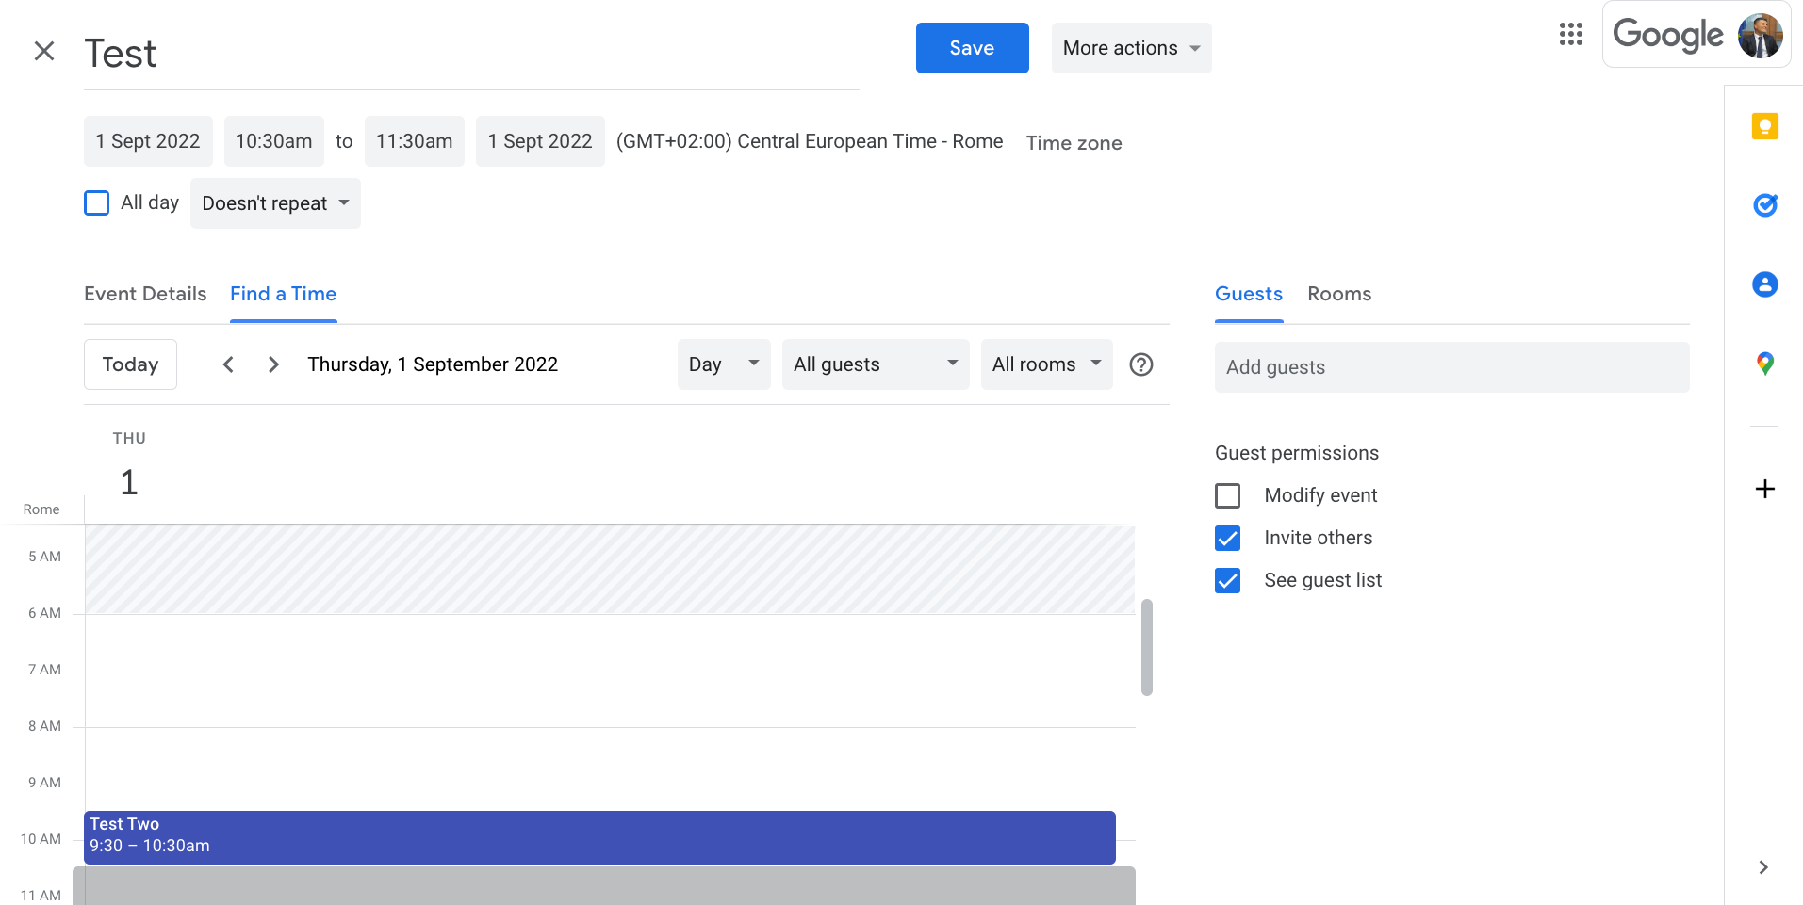The height and width of the screenshot is (905, 1803).
Task: Switch to the Rooms tab
Action: 1339,293
